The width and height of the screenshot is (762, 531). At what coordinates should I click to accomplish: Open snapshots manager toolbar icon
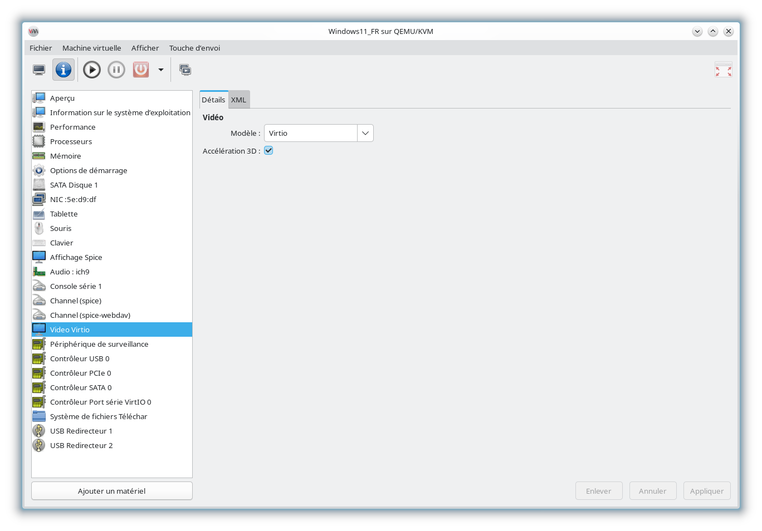coord(185,70)
